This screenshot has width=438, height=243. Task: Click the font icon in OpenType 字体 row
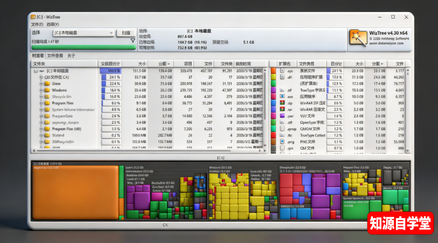click(x=282, y=122)
